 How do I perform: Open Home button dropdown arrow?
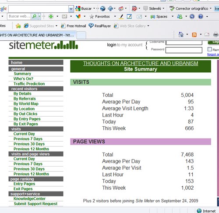coord(187,35)
